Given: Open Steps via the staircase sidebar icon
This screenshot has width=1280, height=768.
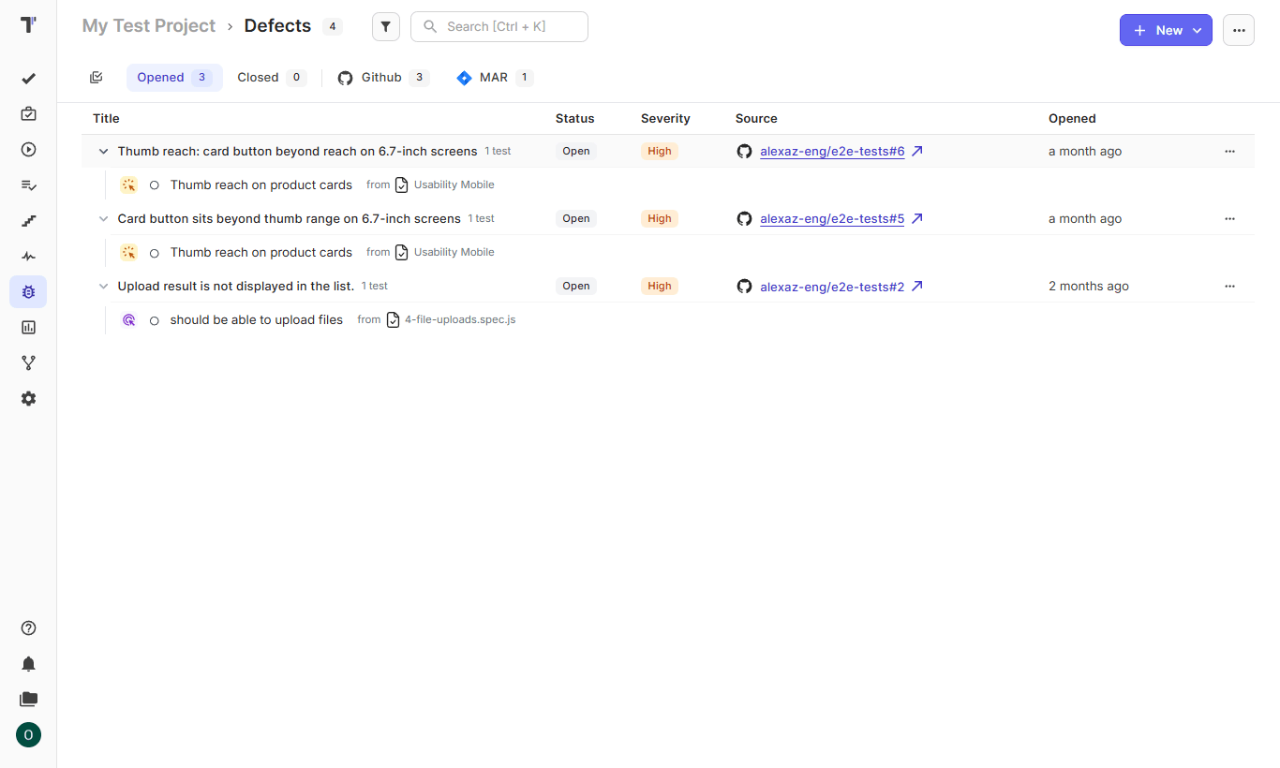Looking at the screenshot, I should click(28, 221).
